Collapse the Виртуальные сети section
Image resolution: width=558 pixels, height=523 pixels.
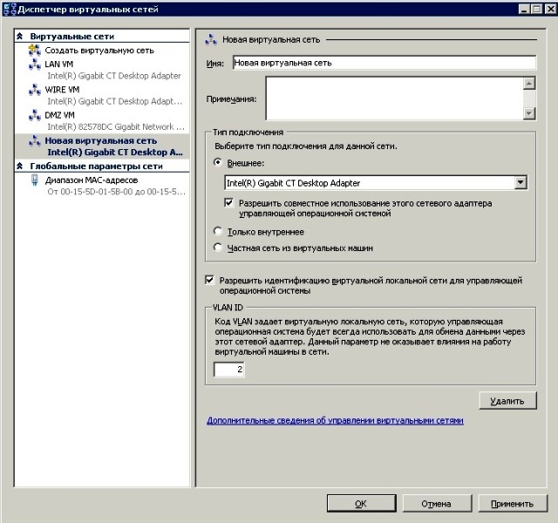pyautogui.click(x=20, y=36)
